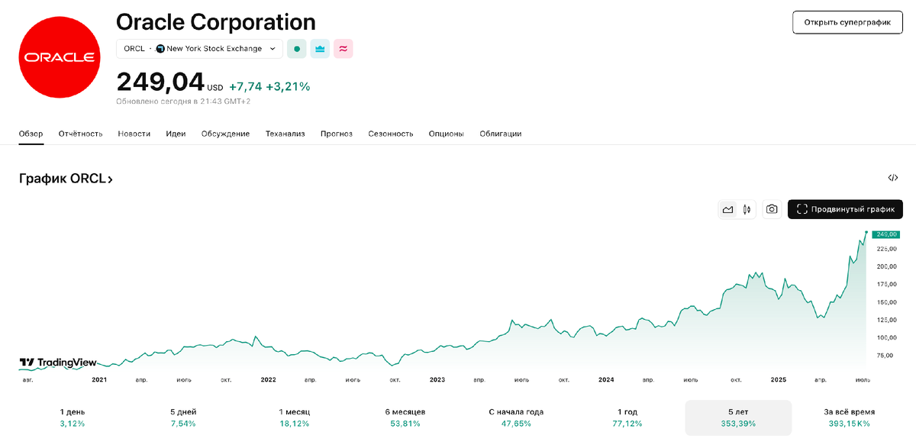Open the Обсуждение tab
The height and width of the screenshot is (445, 916).
pyautogui.click(x=226, y=134)
